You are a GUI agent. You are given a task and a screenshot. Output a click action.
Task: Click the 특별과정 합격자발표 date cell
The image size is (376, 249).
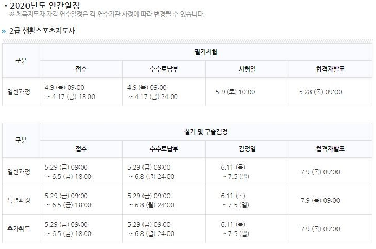(x=320, y=200)
